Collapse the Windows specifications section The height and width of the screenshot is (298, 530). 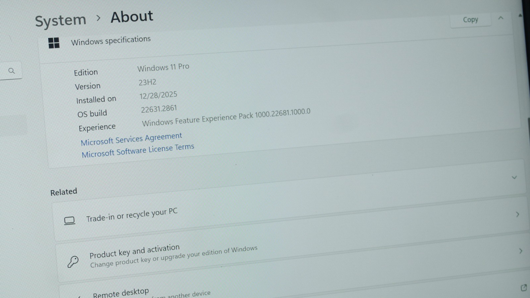[x=501, y=18]
